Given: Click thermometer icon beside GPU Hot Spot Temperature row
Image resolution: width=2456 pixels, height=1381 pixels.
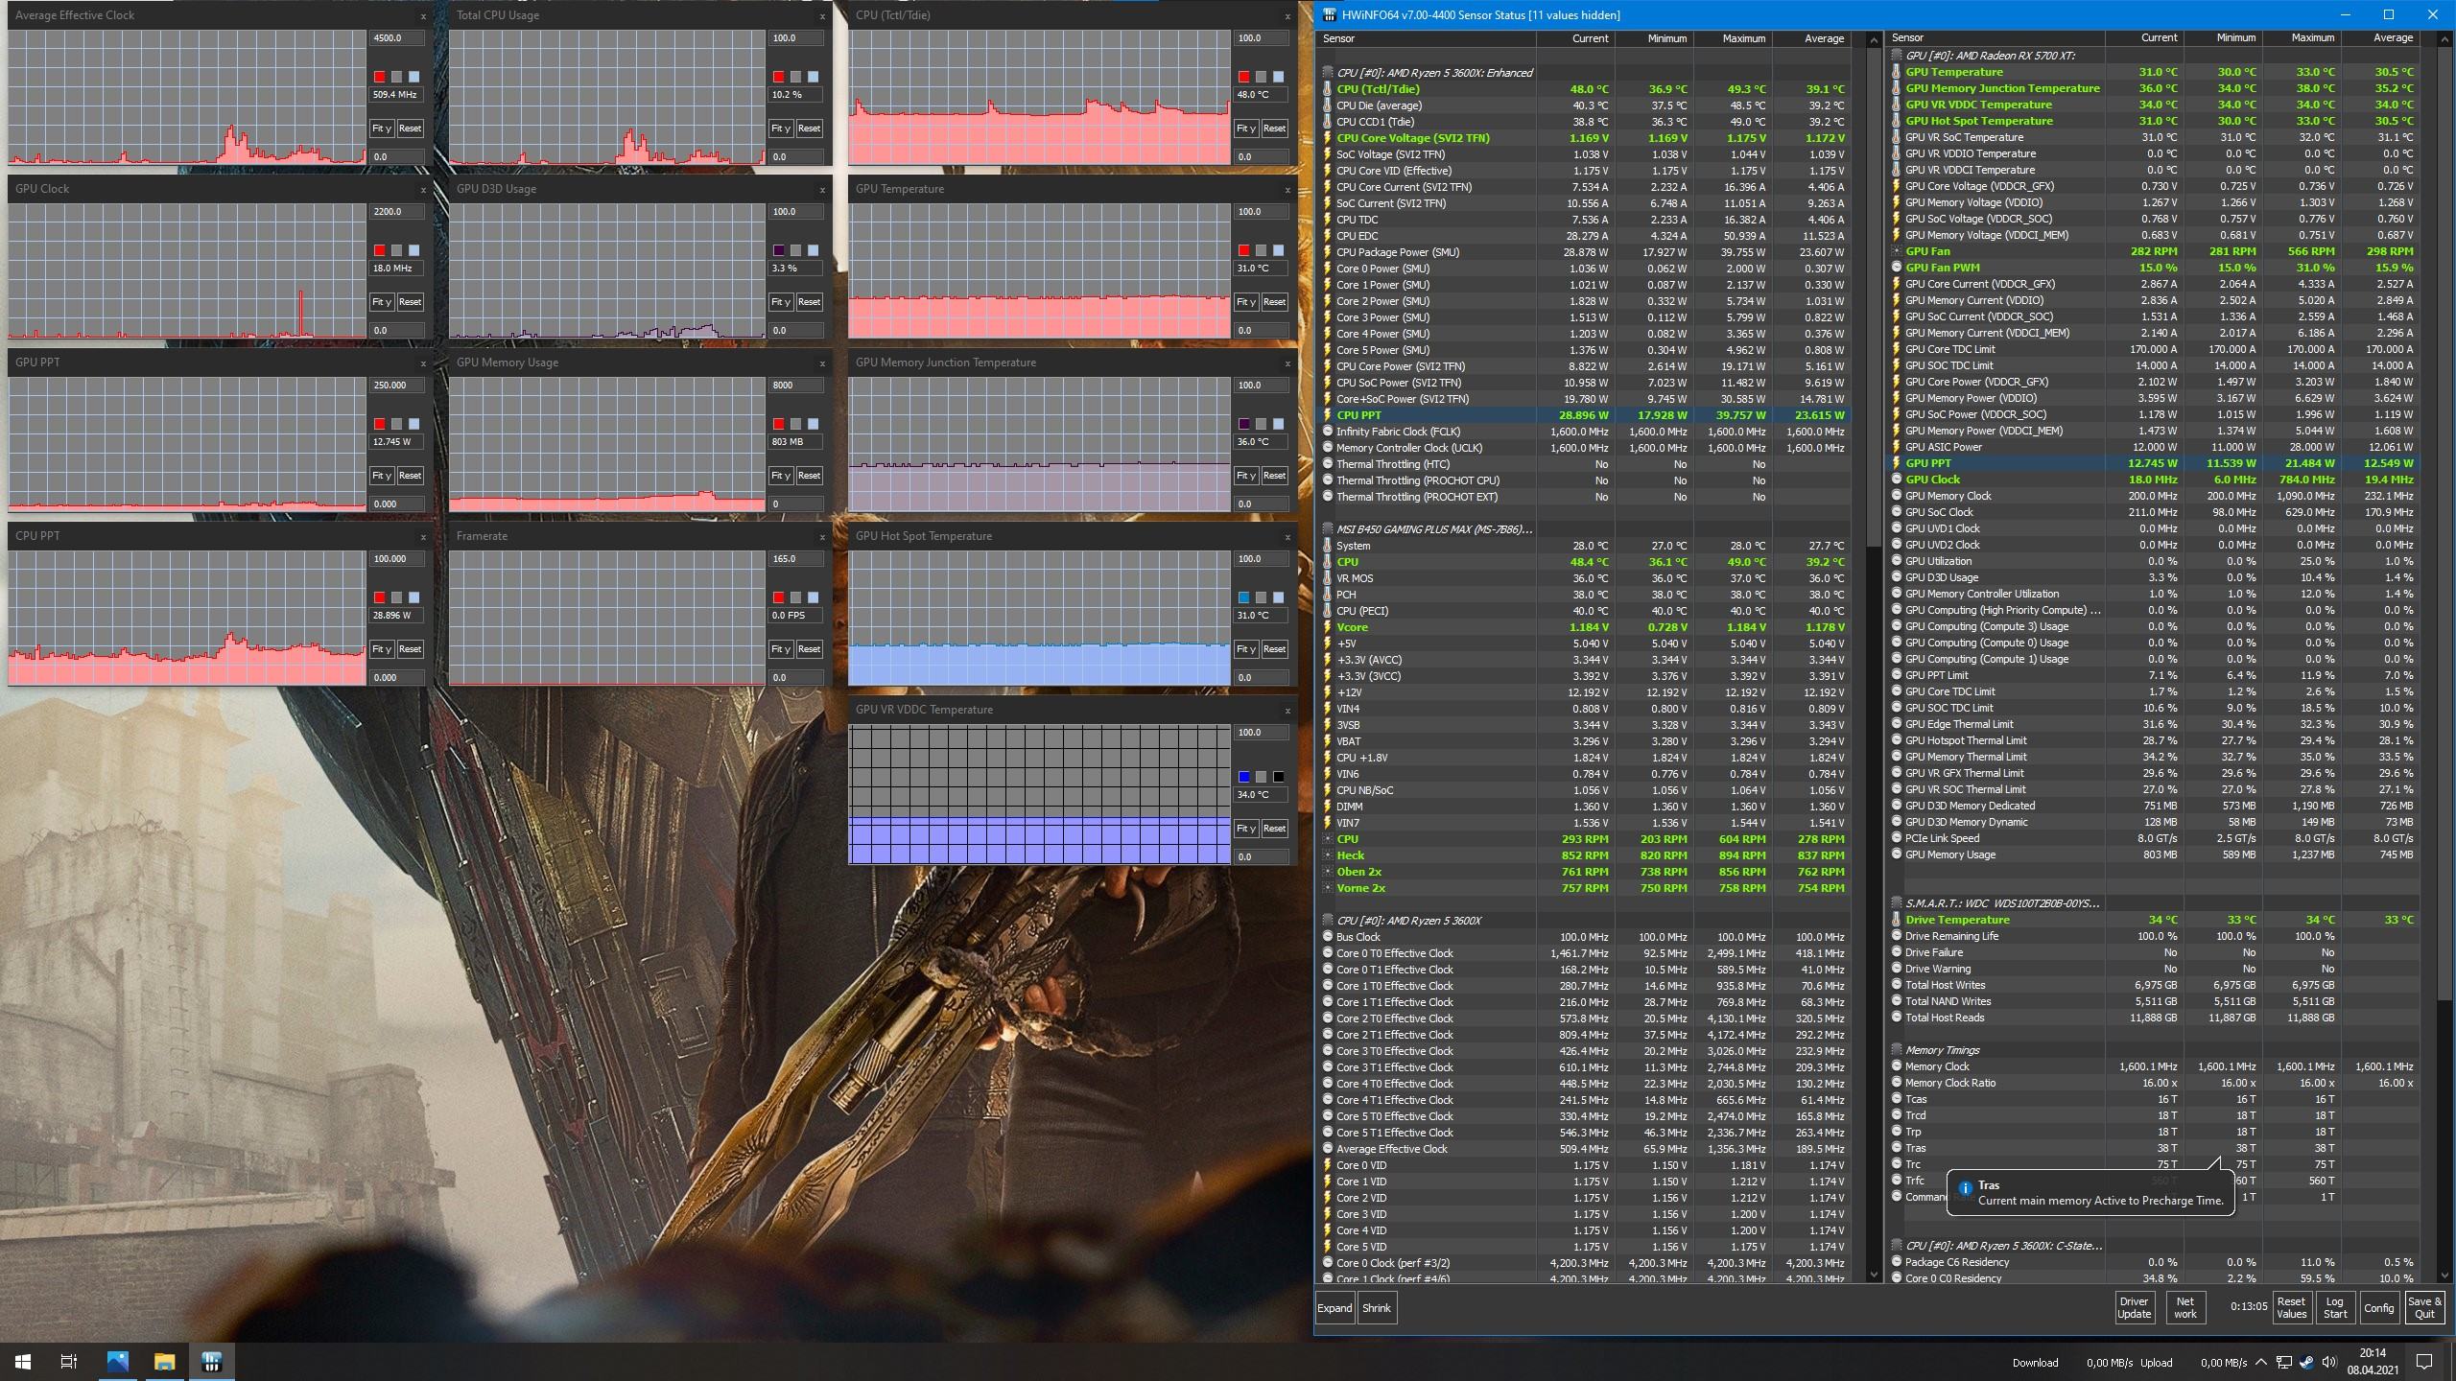Looking at the screenshot, I should point(1897,121).
